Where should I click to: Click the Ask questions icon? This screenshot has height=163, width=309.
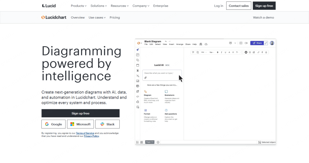pyautogui.click(x=166, y=110)
